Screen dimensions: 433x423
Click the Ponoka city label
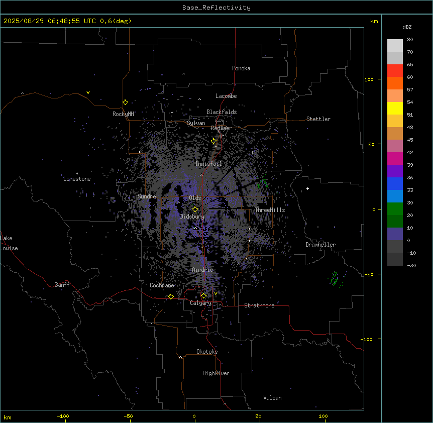click(241, 68)
